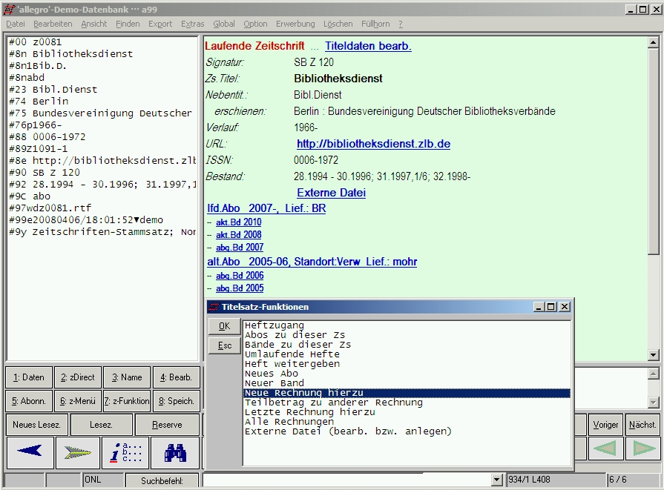
Task: Click the green left triangle navigation icon
Action: pos(606,448)
